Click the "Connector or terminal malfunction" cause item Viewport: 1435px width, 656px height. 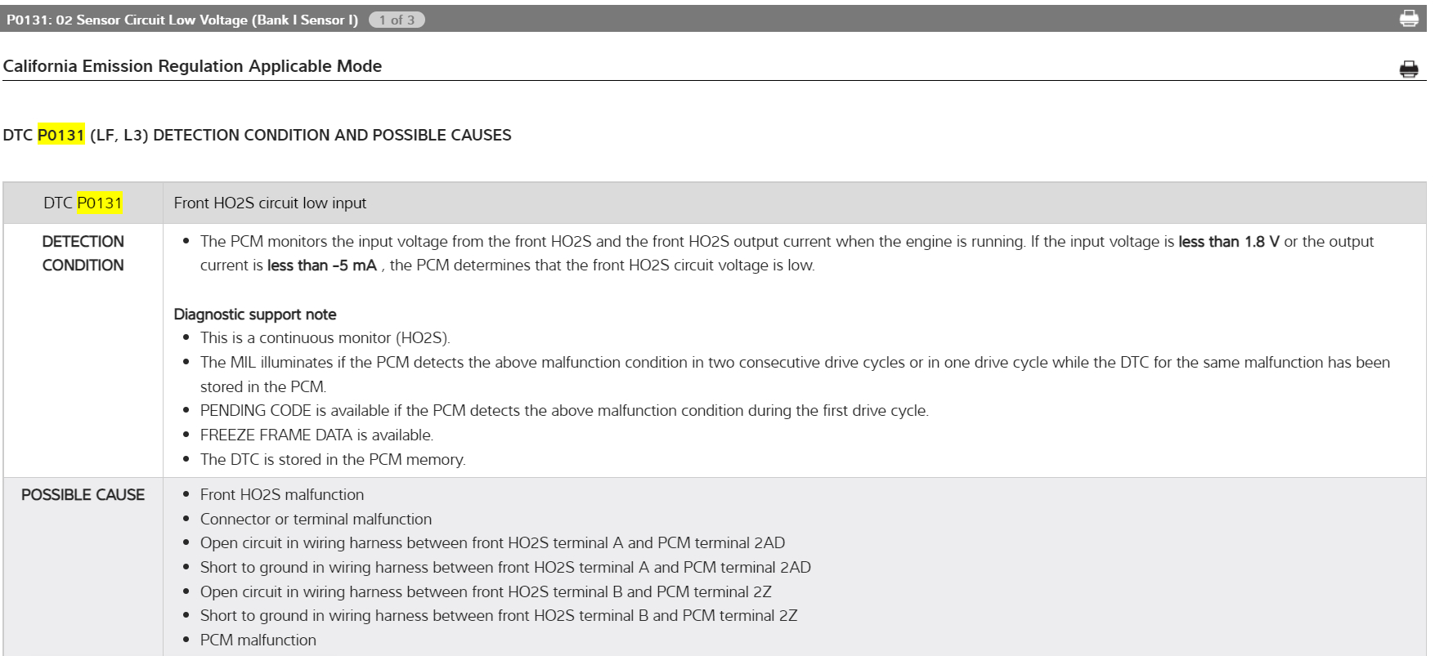click(316, 519)
